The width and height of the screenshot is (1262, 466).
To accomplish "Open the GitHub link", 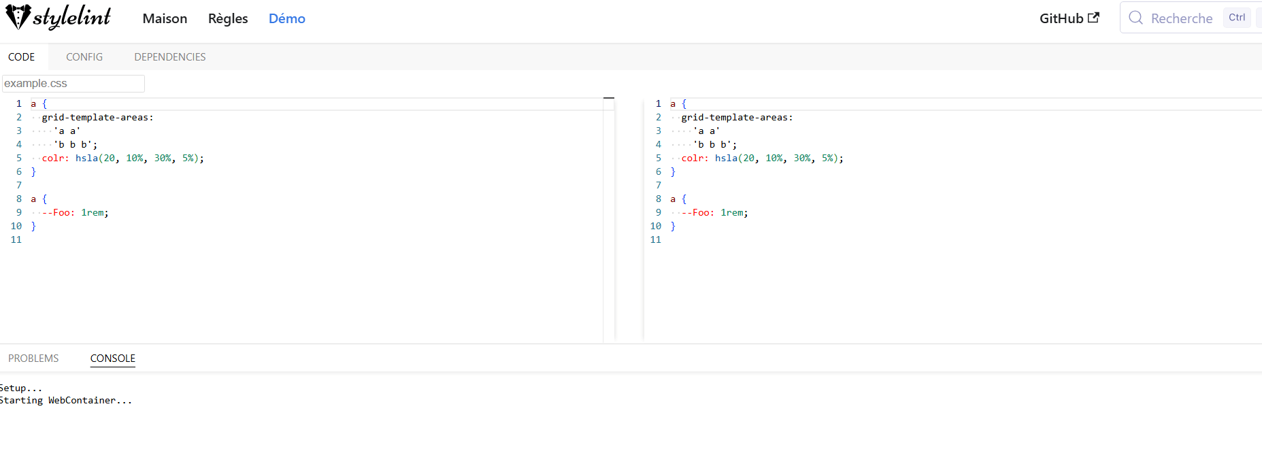I will pyautogui.click(x=1061, y=18).
